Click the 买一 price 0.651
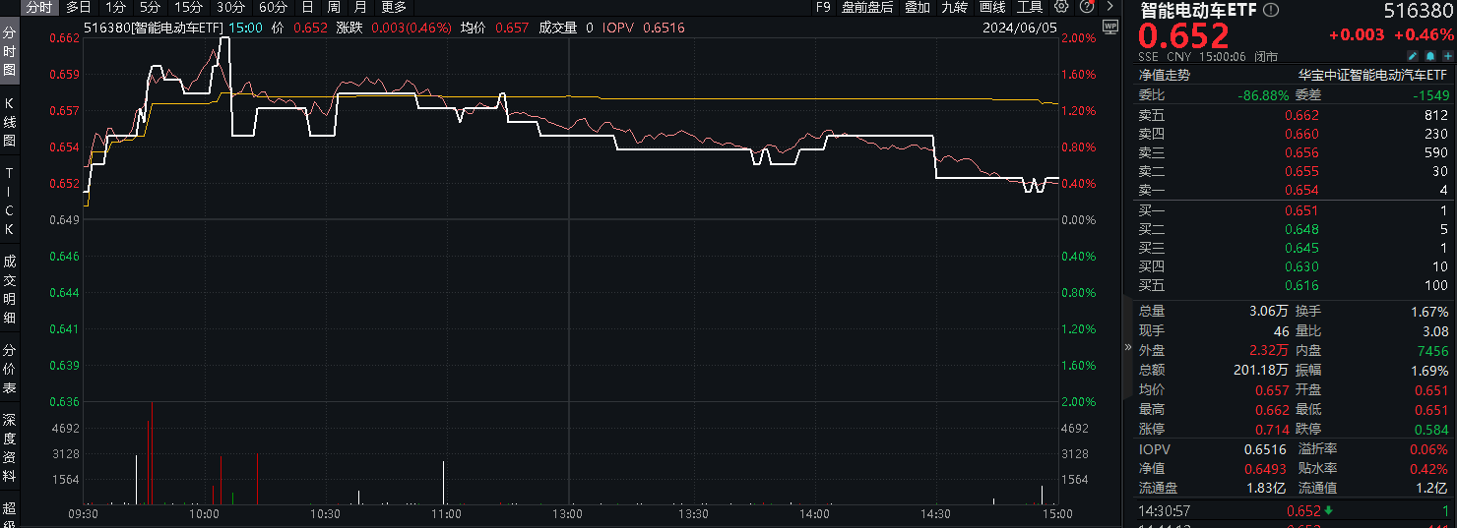The width and height of the screenshot is (1457, 528). coord(1302,210)
